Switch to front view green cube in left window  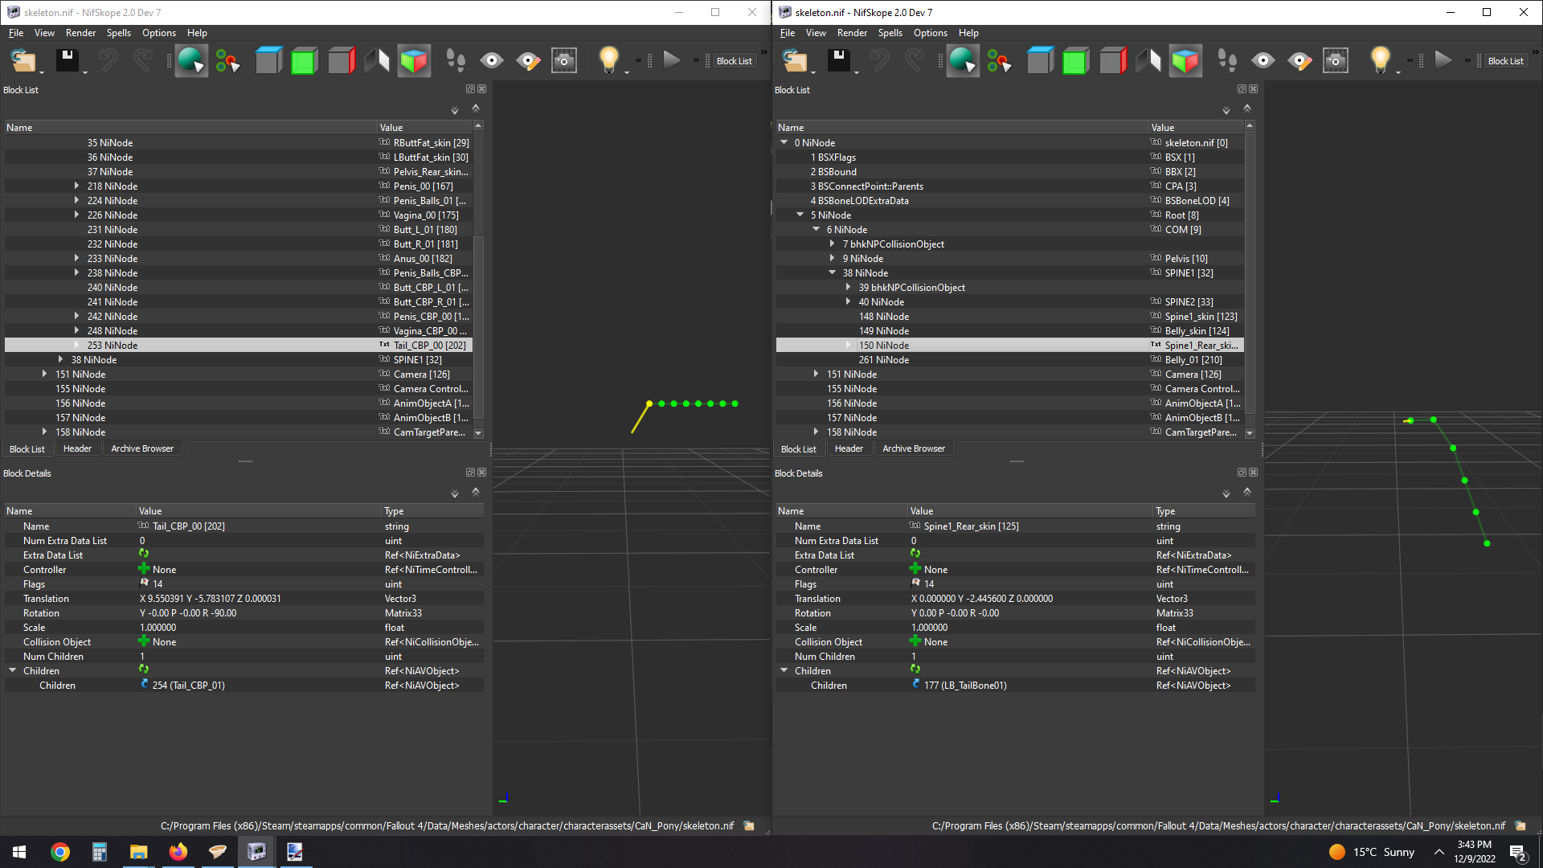click(304, 61)
